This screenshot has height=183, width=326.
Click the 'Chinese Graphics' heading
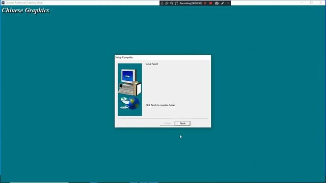pos(25,10)
